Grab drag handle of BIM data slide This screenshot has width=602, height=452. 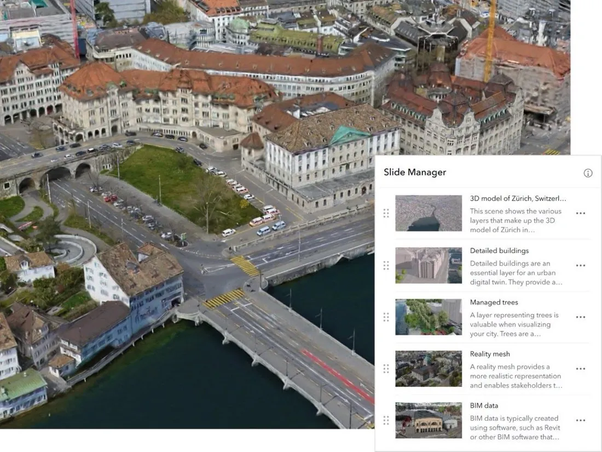click(386, 420)
